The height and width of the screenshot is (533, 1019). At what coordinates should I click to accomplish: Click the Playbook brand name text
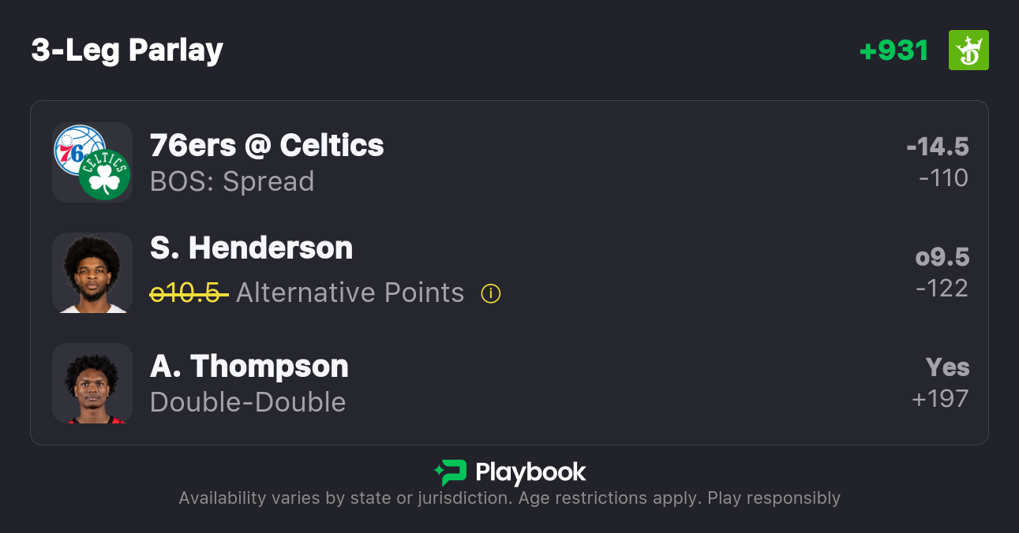coord(530,472)
